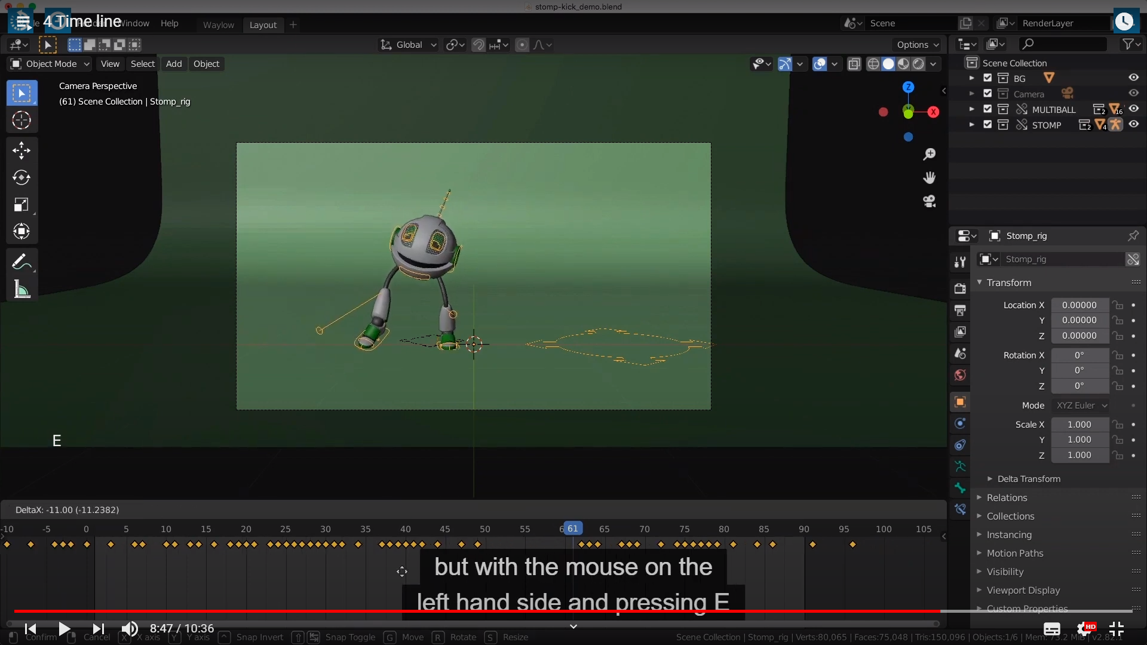Viewport: 1147px width, 645px height.
Task: Click the Options button in header
Action: click(x=918, y=45)
